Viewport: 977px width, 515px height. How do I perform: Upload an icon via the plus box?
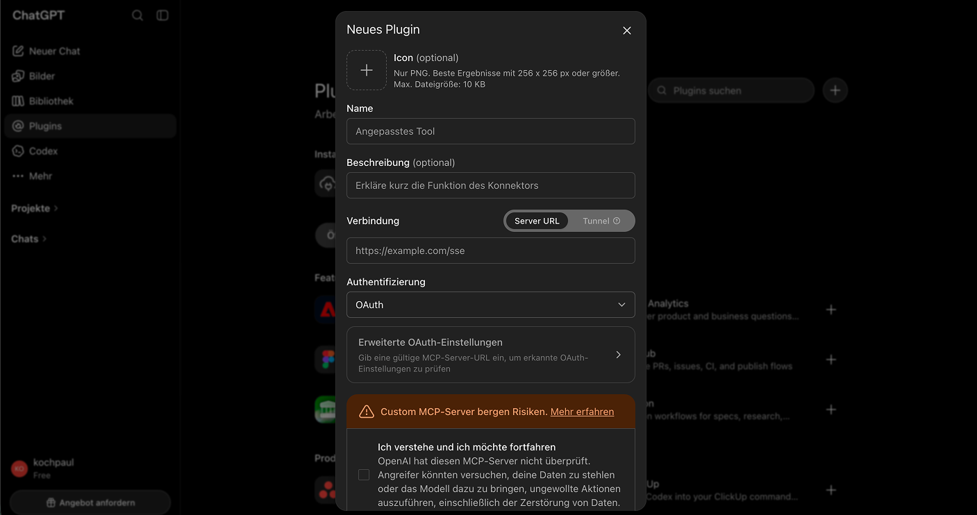(367, 70)
